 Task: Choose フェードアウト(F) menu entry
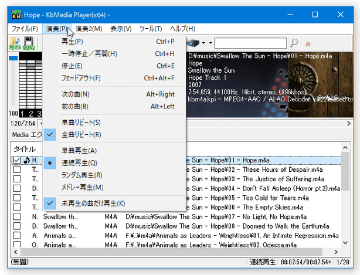point(81,78)
